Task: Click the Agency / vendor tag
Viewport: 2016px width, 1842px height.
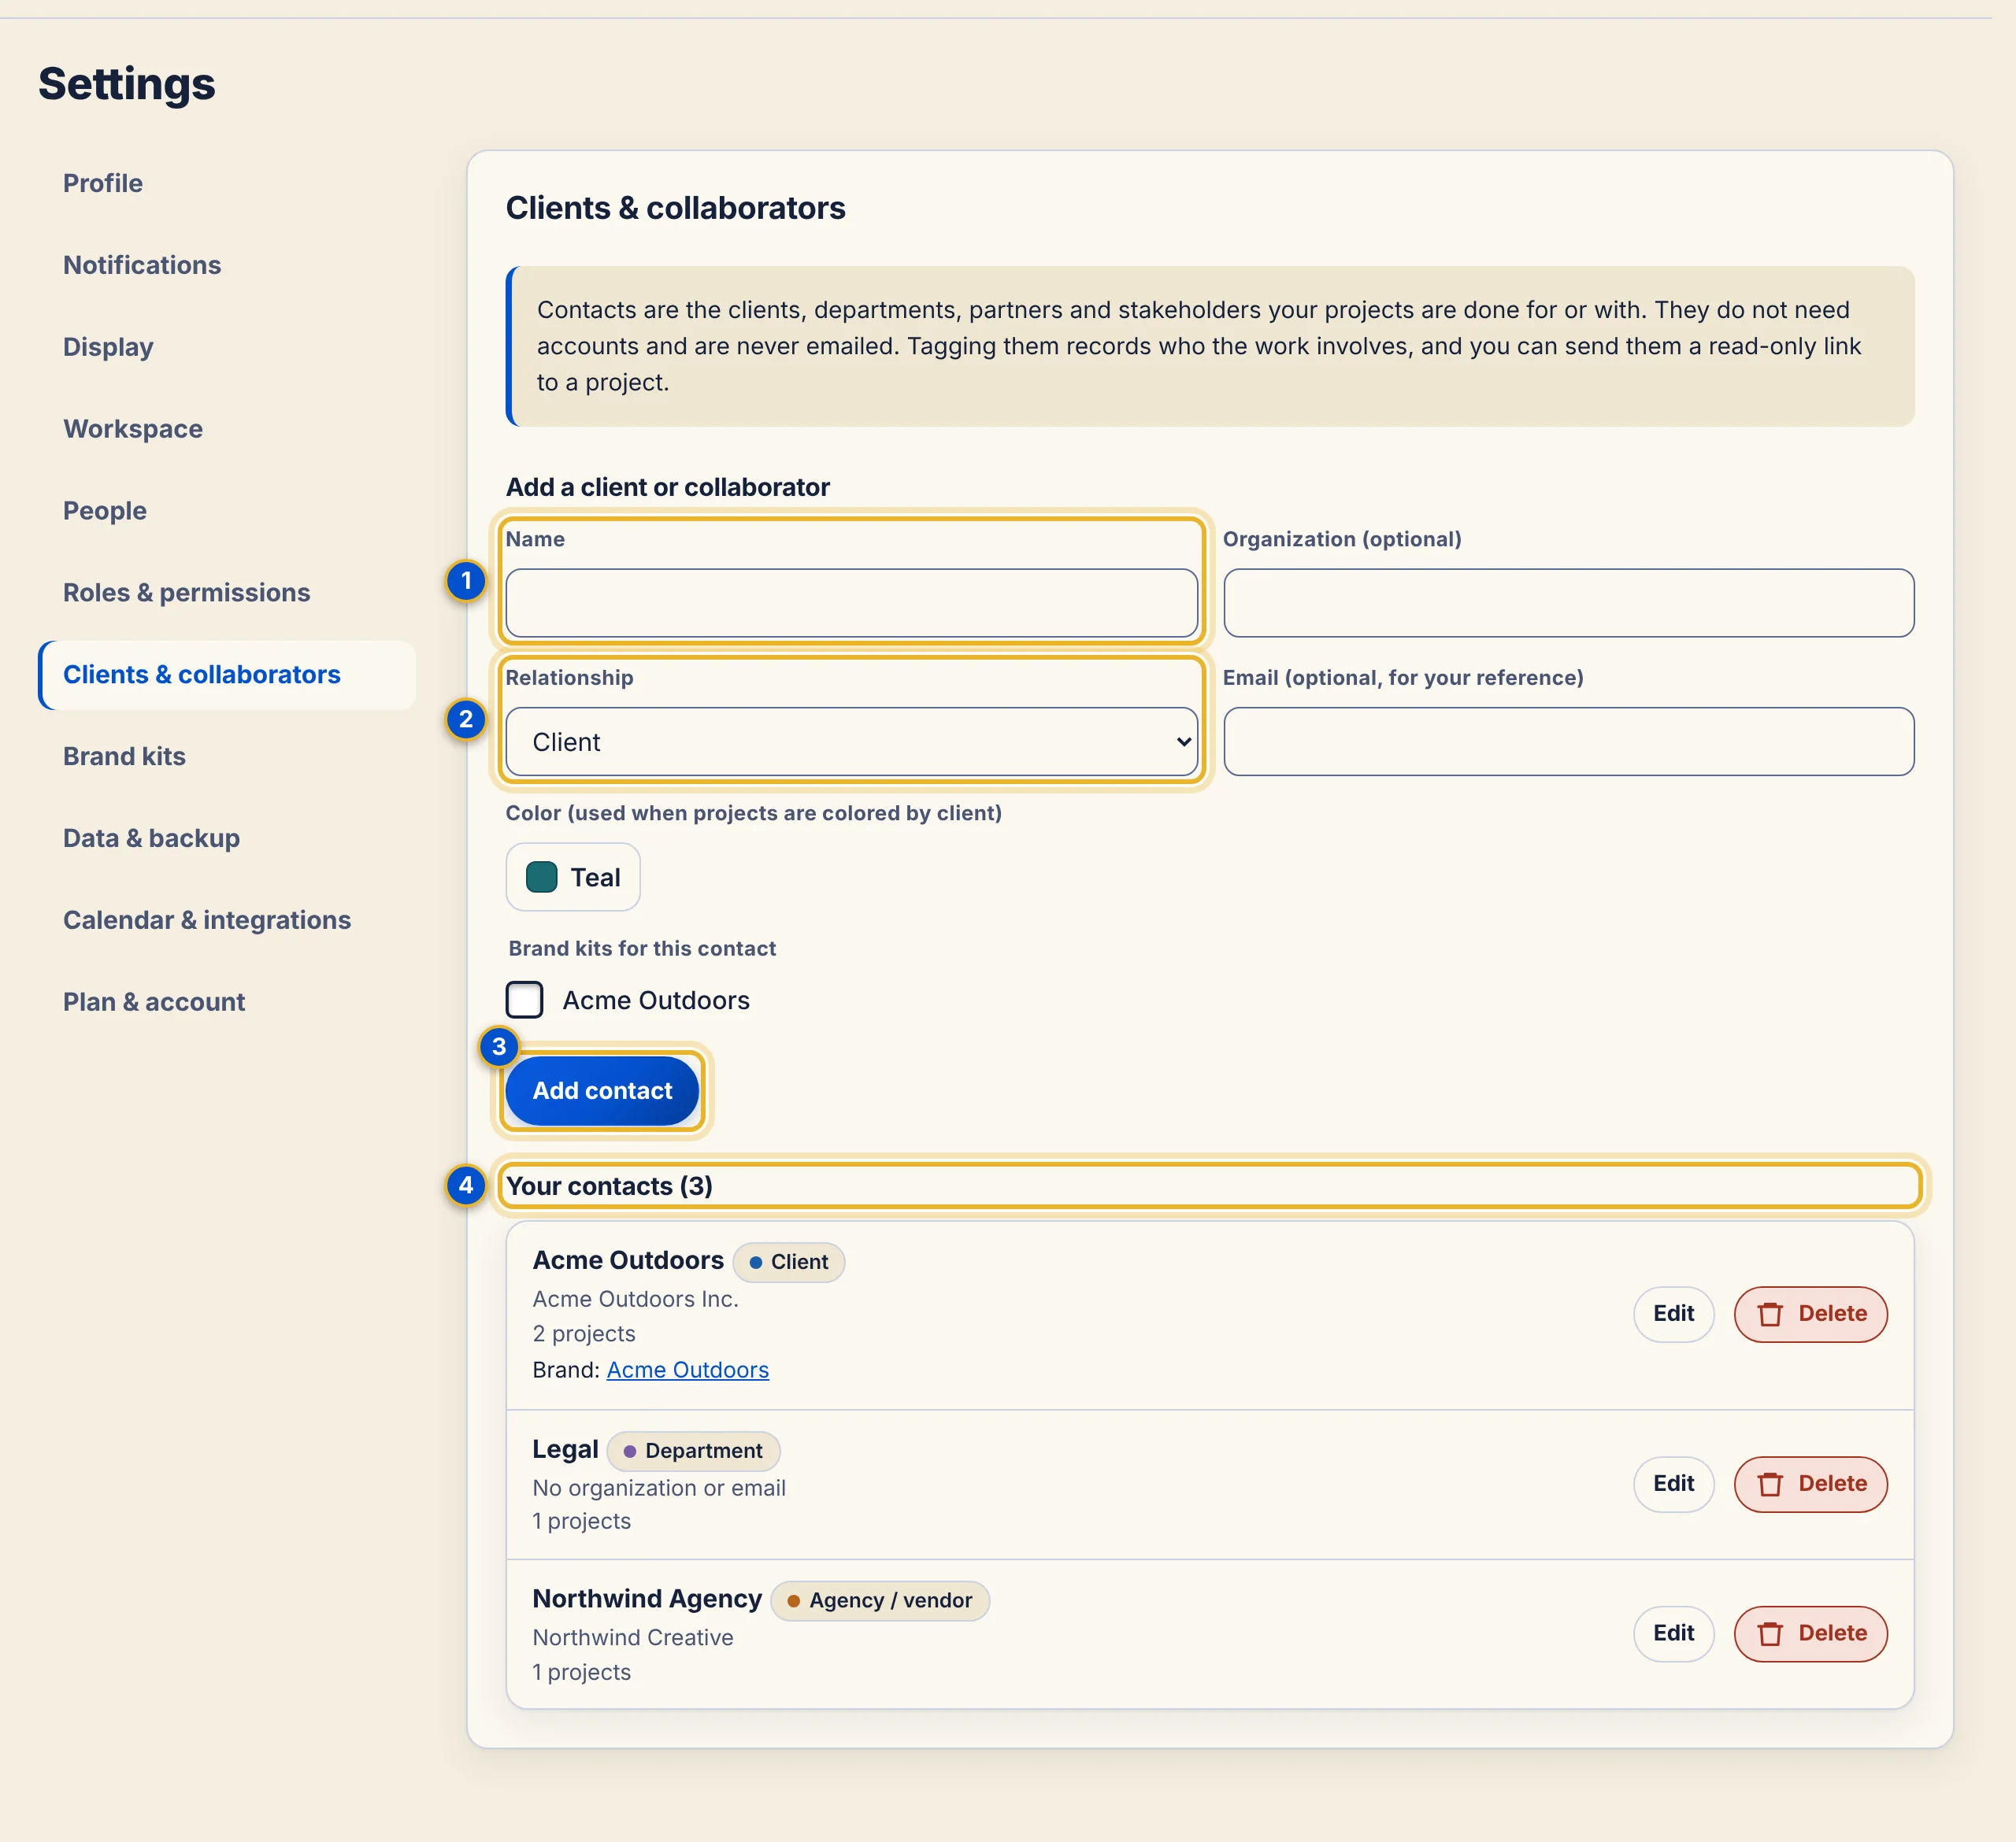Action: [x=880, y=1601]
